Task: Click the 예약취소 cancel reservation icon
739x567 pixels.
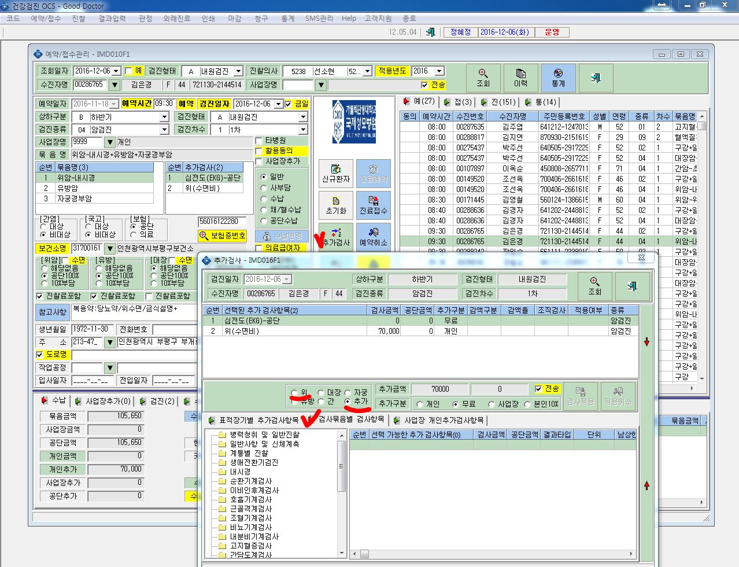Action: click(x=373, y=236)
